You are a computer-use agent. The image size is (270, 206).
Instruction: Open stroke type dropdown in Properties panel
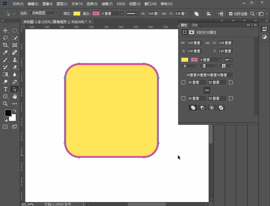click(x=229, y=60)
